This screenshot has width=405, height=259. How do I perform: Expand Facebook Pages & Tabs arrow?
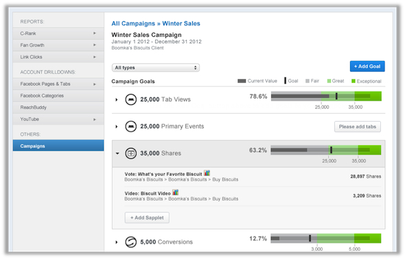coord(95,84)
